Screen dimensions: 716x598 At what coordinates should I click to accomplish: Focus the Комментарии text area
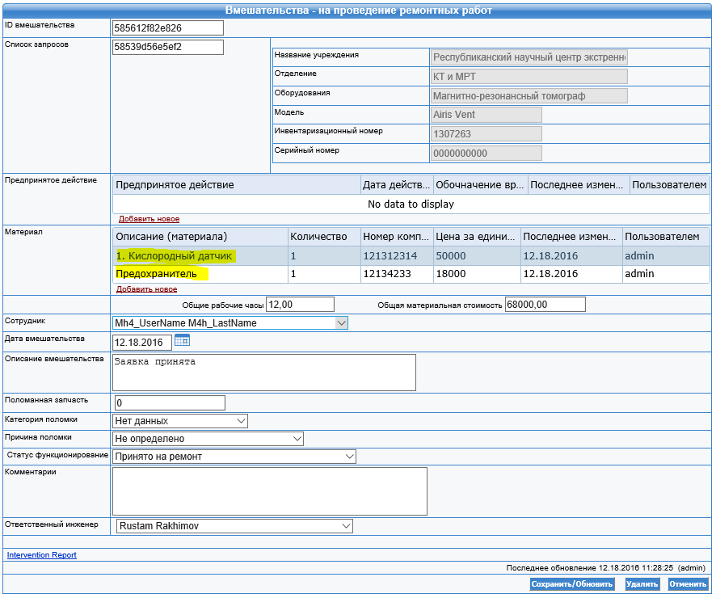[270, 491]
